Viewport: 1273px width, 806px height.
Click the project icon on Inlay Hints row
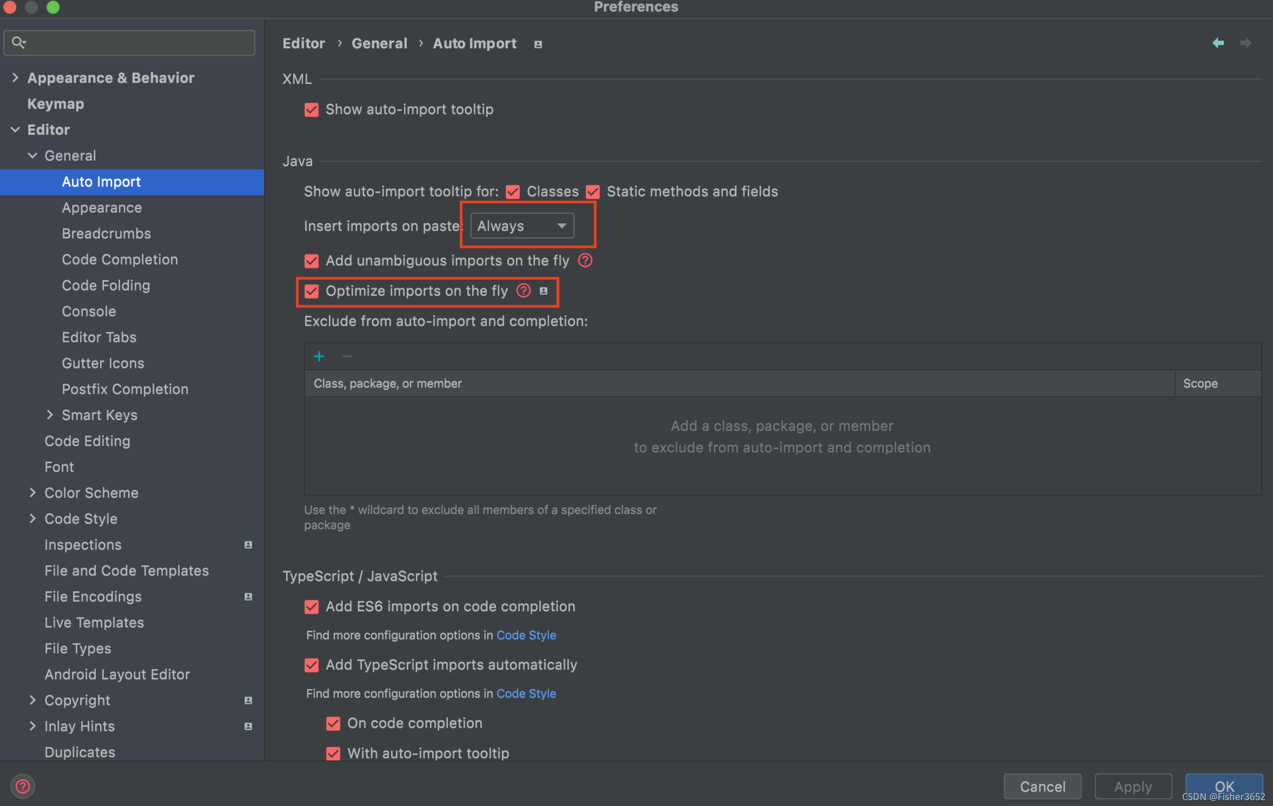248,726
